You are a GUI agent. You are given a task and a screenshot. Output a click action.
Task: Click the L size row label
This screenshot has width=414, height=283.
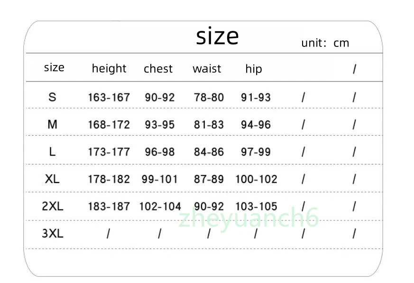coord(52,152)
